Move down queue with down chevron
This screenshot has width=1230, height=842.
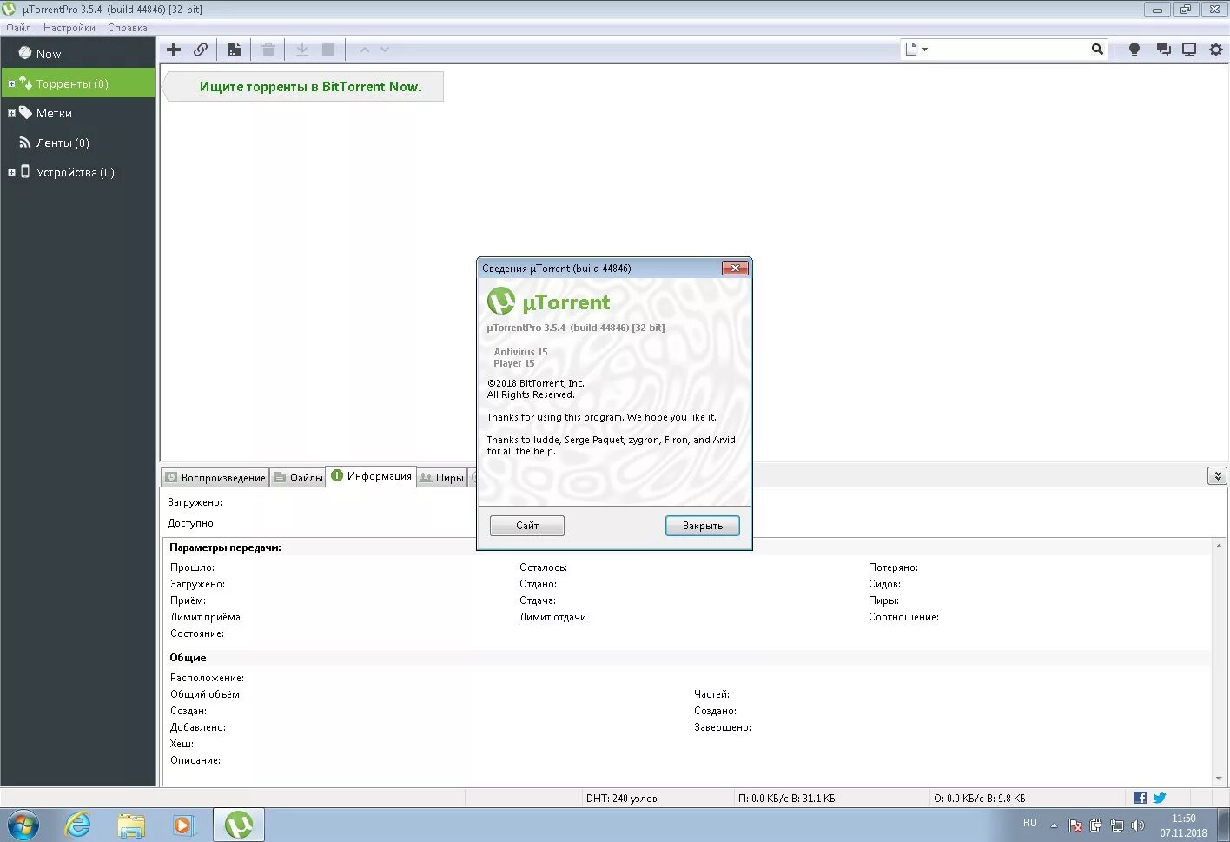pos(385,50)
